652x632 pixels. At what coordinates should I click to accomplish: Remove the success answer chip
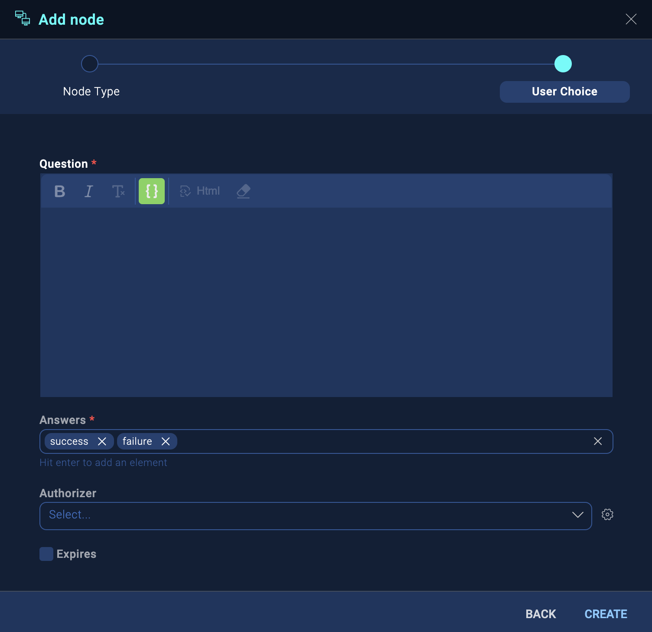tap(103, 441)
